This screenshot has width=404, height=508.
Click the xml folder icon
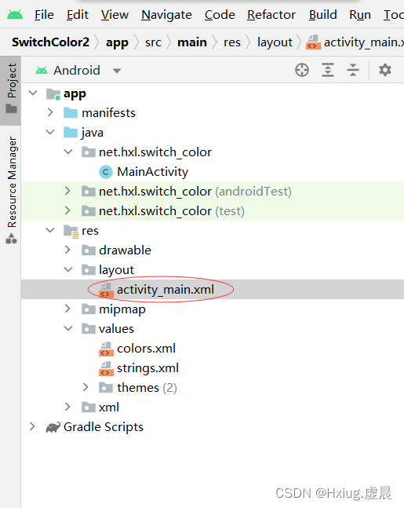(x=89, y=407)
